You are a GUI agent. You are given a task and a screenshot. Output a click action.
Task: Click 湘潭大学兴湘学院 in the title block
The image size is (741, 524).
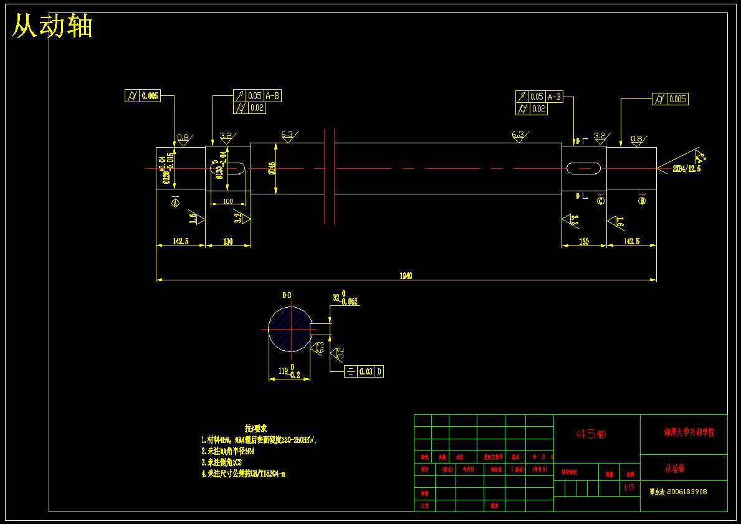click(689, 432)
